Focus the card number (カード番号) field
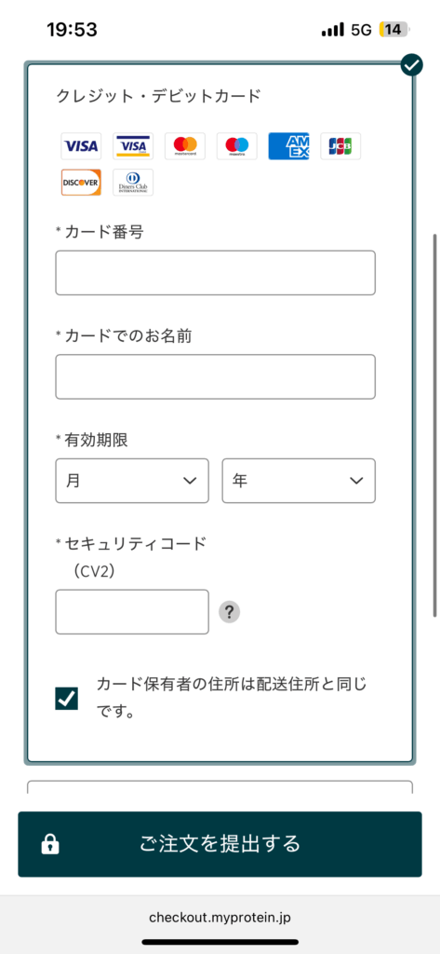Viewport: 440px width, 954px height. point(215,273)
